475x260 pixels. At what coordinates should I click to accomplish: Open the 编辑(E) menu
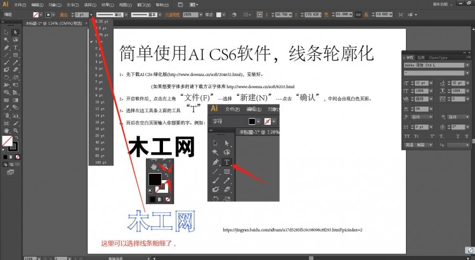click(37, 4)
